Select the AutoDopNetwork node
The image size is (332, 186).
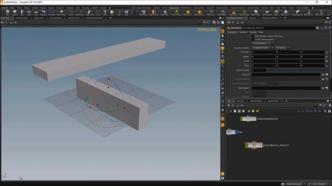(x=248, y=119)
